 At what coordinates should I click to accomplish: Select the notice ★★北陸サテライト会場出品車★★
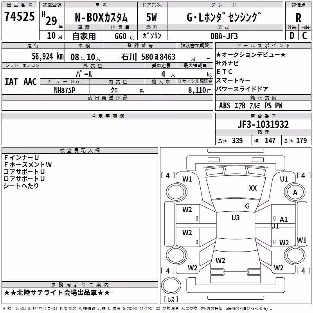click(57, 293)
